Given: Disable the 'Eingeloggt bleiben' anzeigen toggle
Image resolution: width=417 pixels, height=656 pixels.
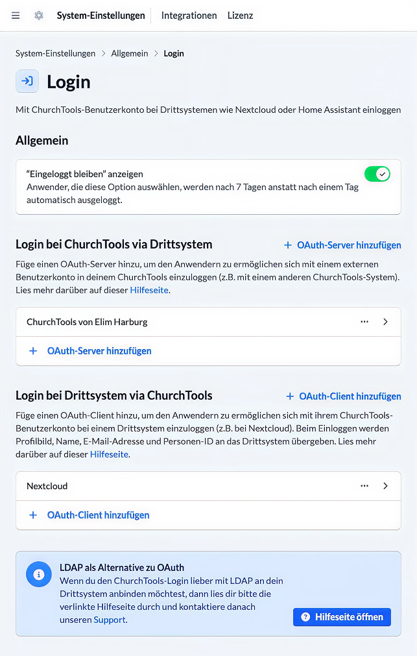Looking at the screenshot, I should 377,173.
